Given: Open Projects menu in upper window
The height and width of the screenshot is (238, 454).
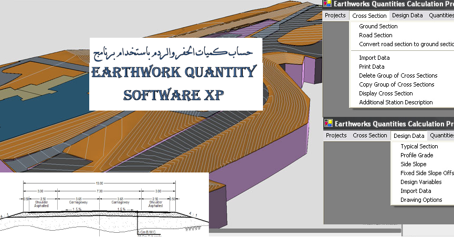Looking at the screenshot, I should (x=335, y=15).
